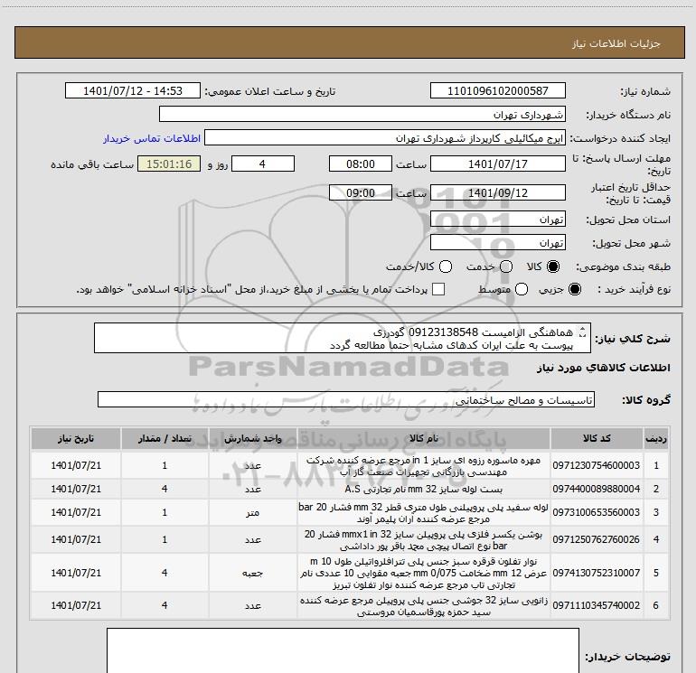
Task: Click the شماره نیاز field 1101096102000587
Action: coord(497,90)
